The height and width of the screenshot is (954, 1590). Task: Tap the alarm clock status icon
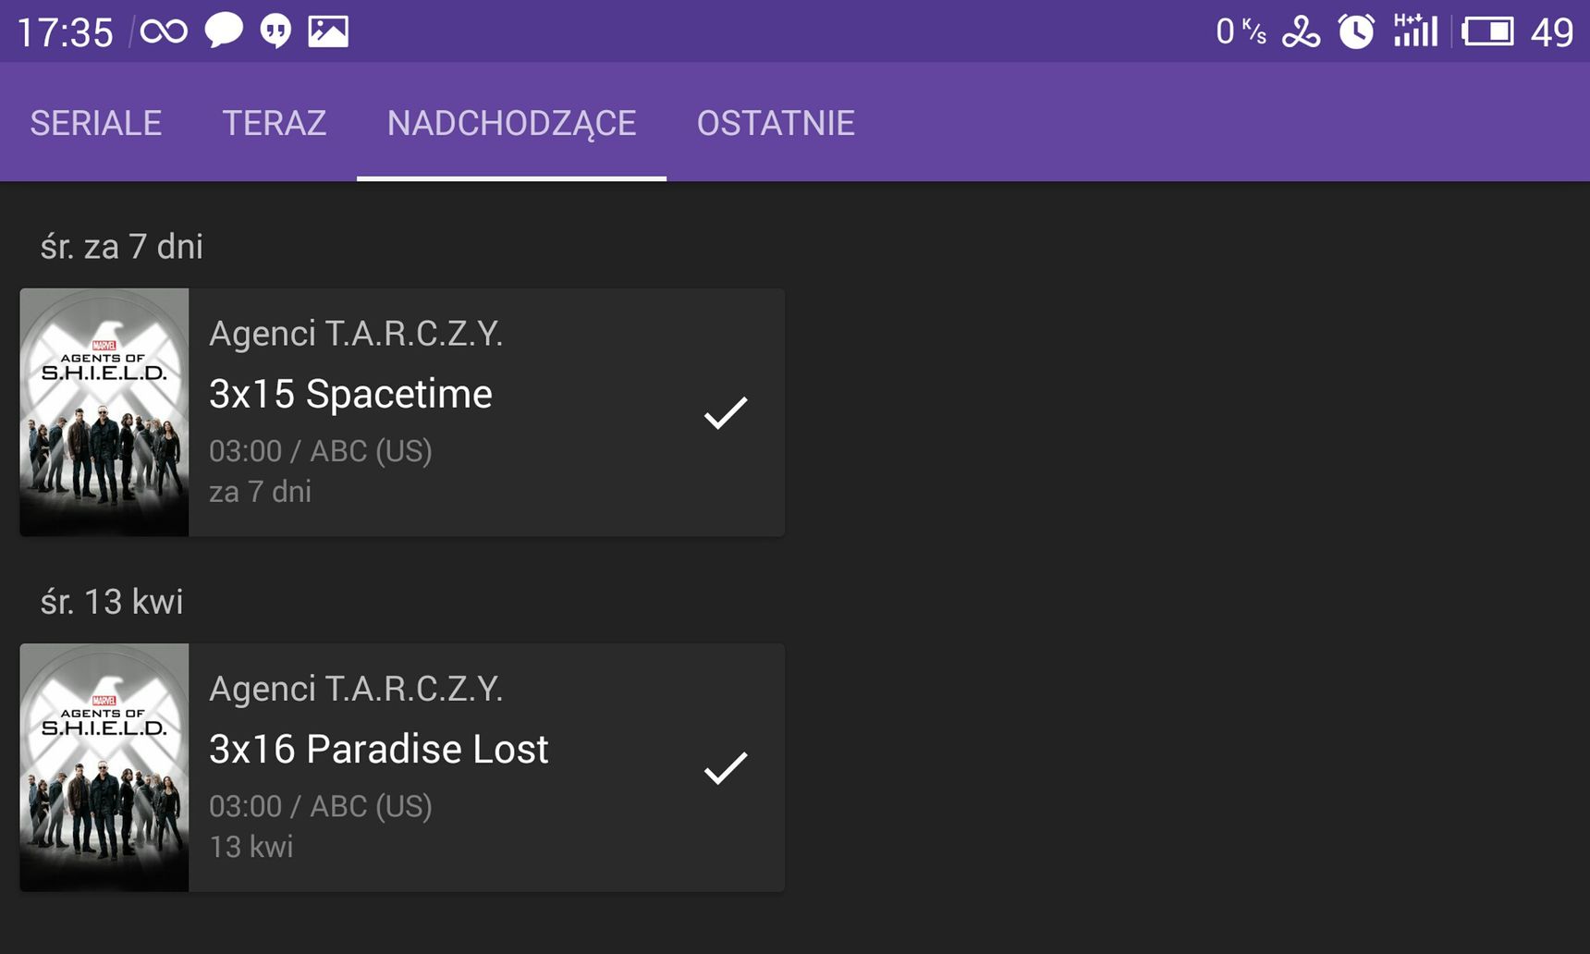[1356, 31]
